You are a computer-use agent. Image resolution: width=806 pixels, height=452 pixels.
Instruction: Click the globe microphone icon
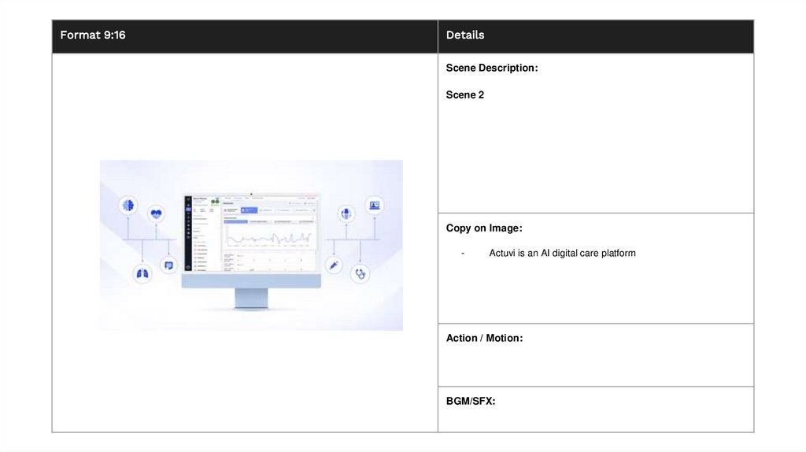[x=346, y=213]
